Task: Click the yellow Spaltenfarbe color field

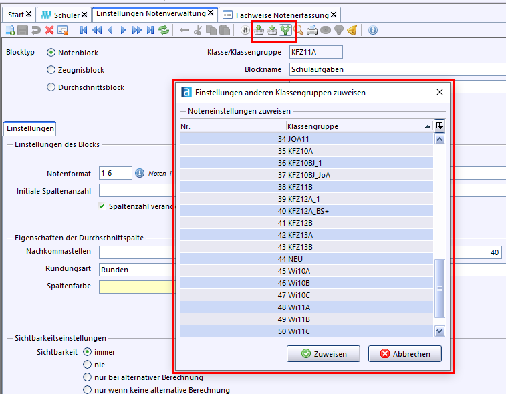Action: click(x=136, y=287)
